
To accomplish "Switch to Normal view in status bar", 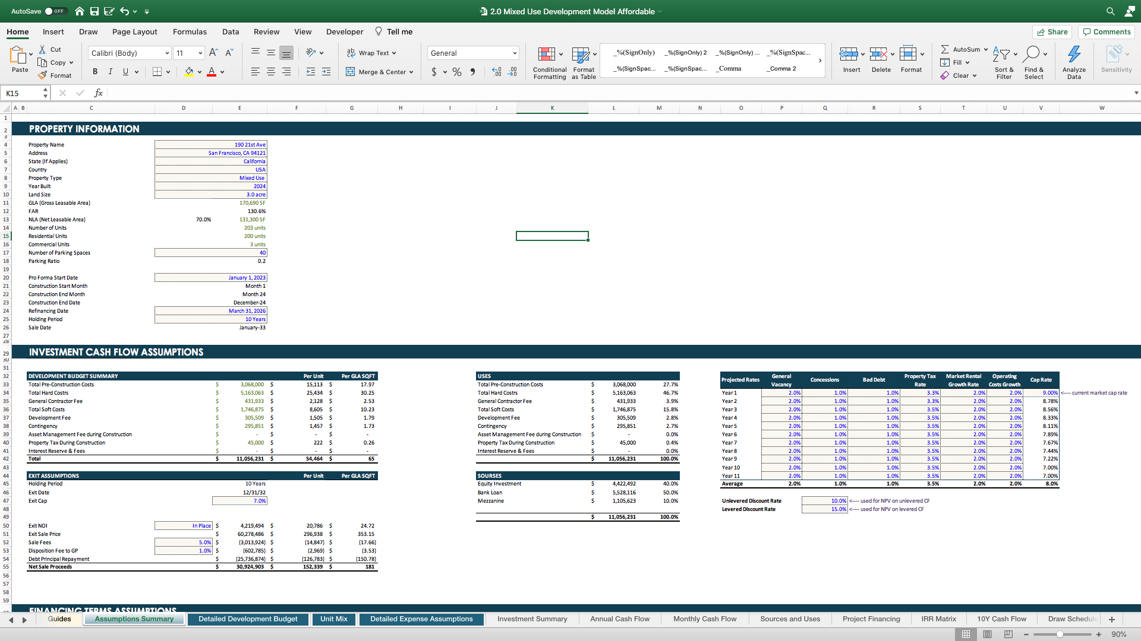I will [x=966, y=634].
